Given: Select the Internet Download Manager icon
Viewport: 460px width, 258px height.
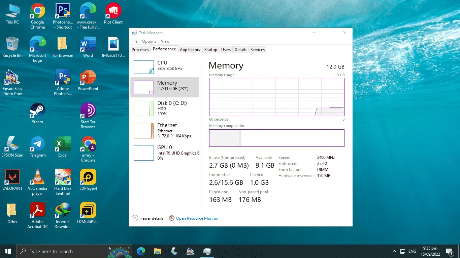Looking at the screenshot, I should 63,216.
